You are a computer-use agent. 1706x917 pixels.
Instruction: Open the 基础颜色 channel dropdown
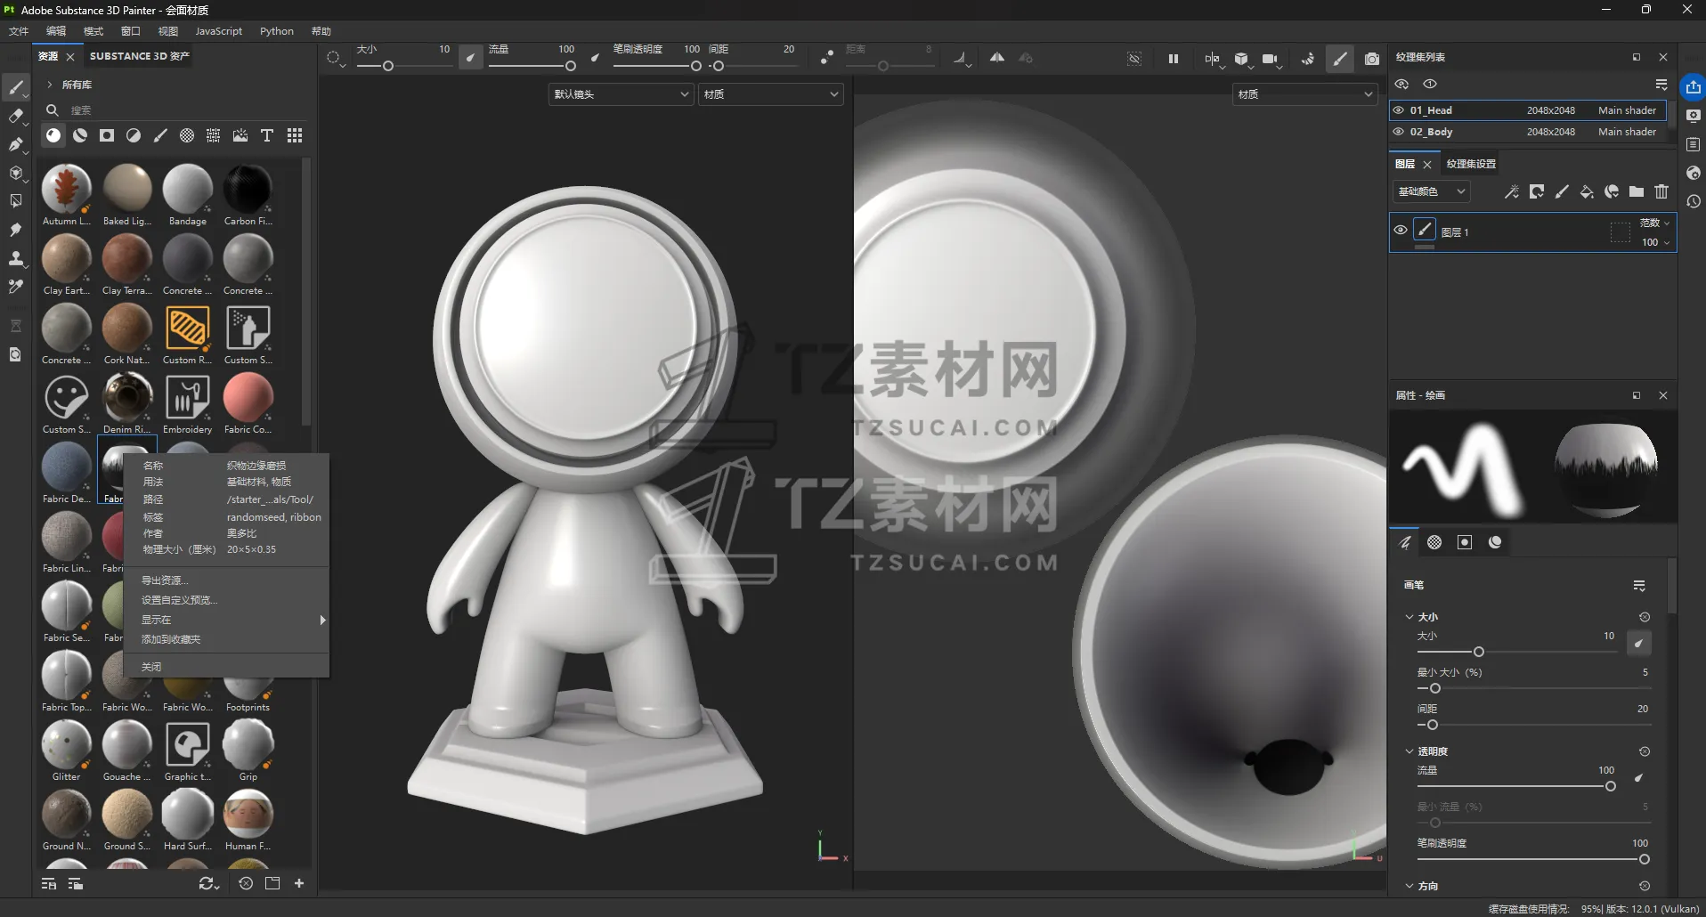[x=1431, y=191]
